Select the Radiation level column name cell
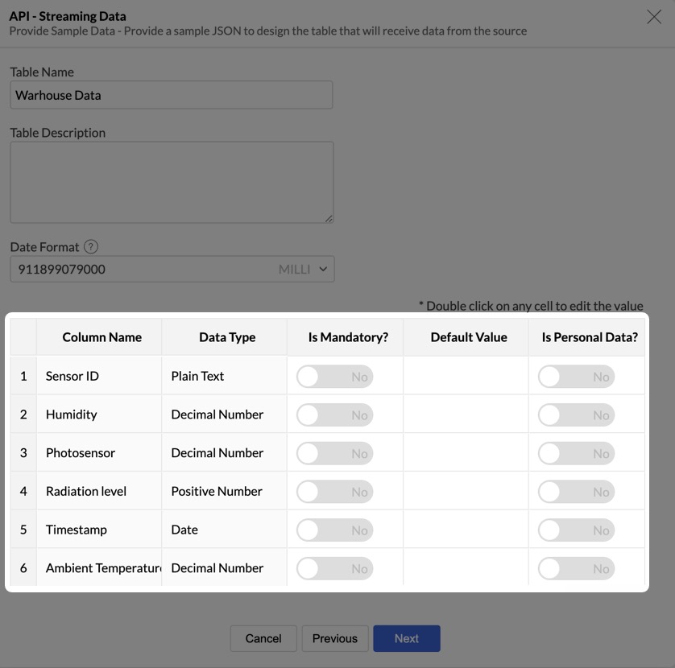This screenshot has width=675, height=668. [99, 491]
